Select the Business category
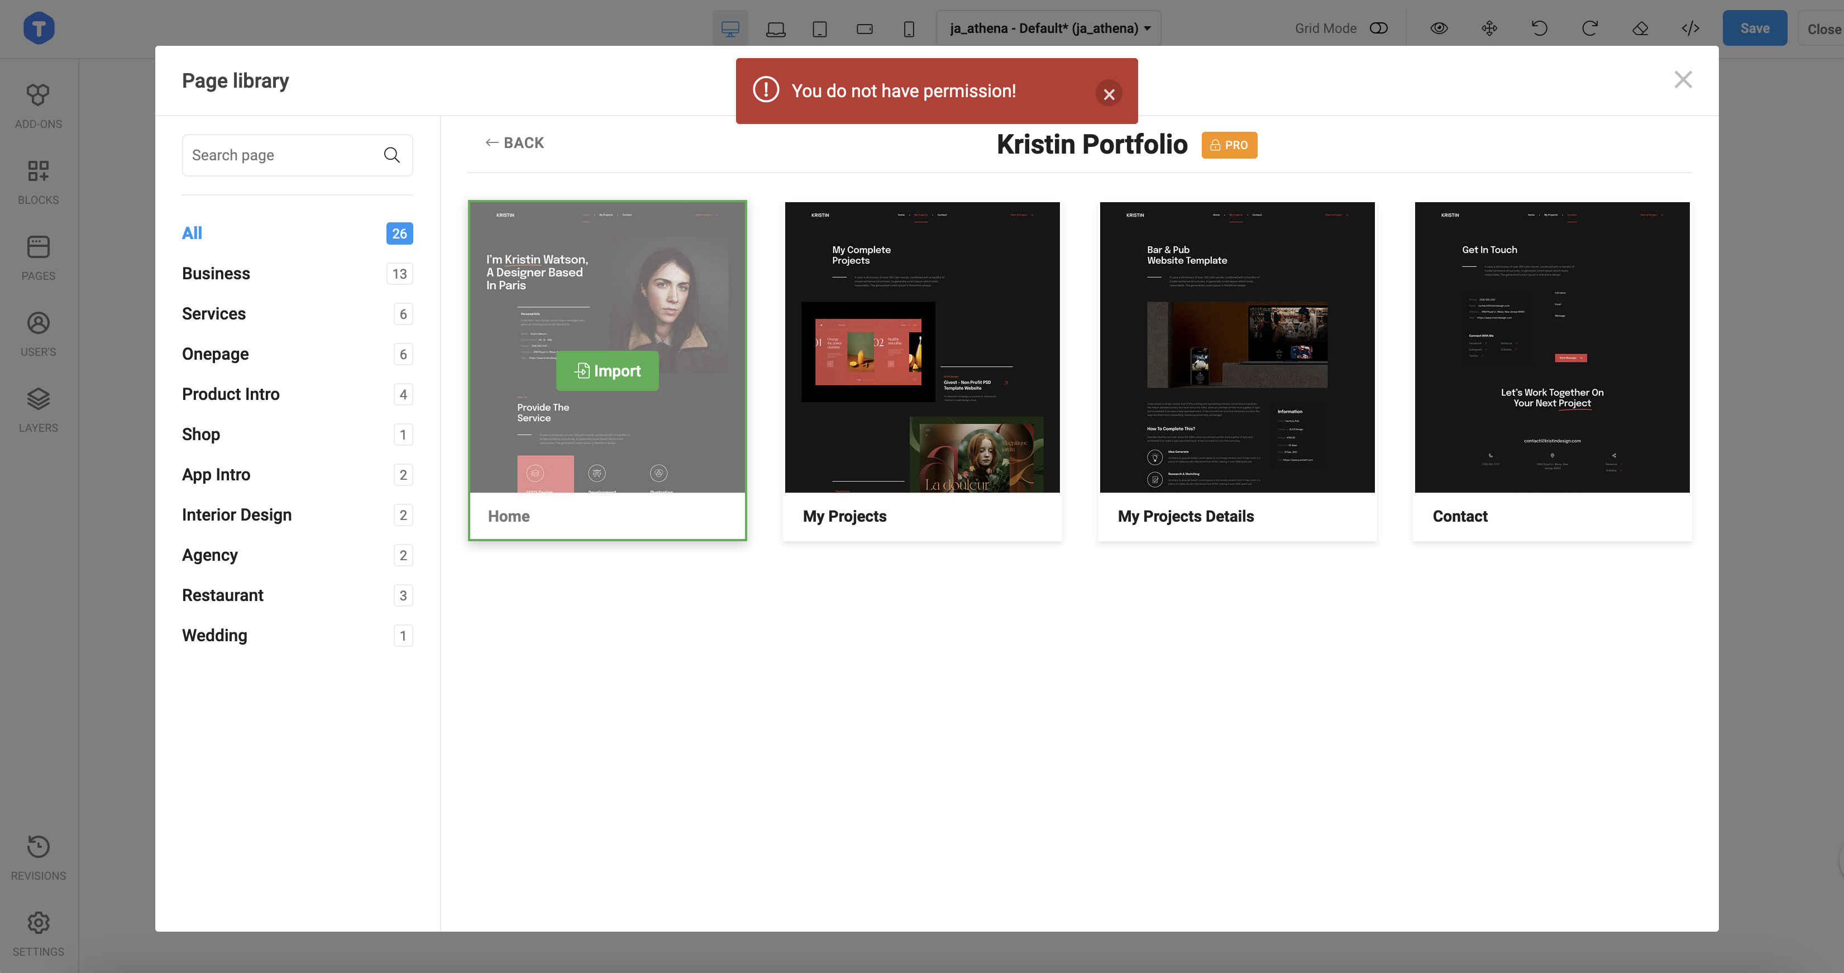 [x=216, y=274]
